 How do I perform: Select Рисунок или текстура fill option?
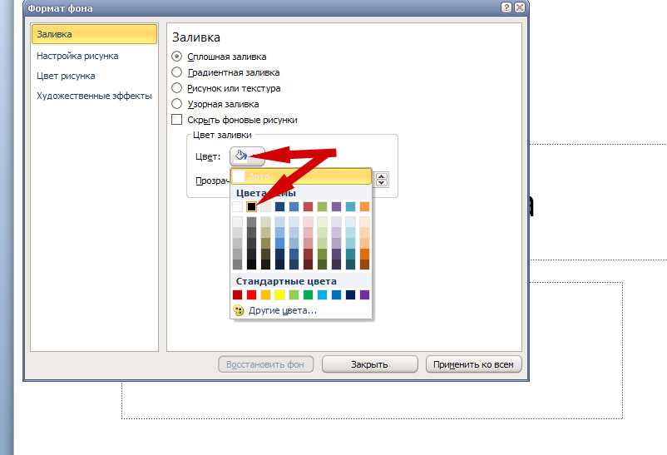(x=176, y=88)
